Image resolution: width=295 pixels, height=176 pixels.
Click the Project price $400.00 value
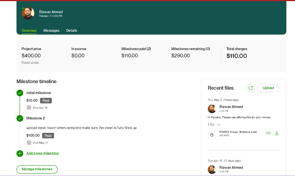pyautogui.click(x=31, y=56)
